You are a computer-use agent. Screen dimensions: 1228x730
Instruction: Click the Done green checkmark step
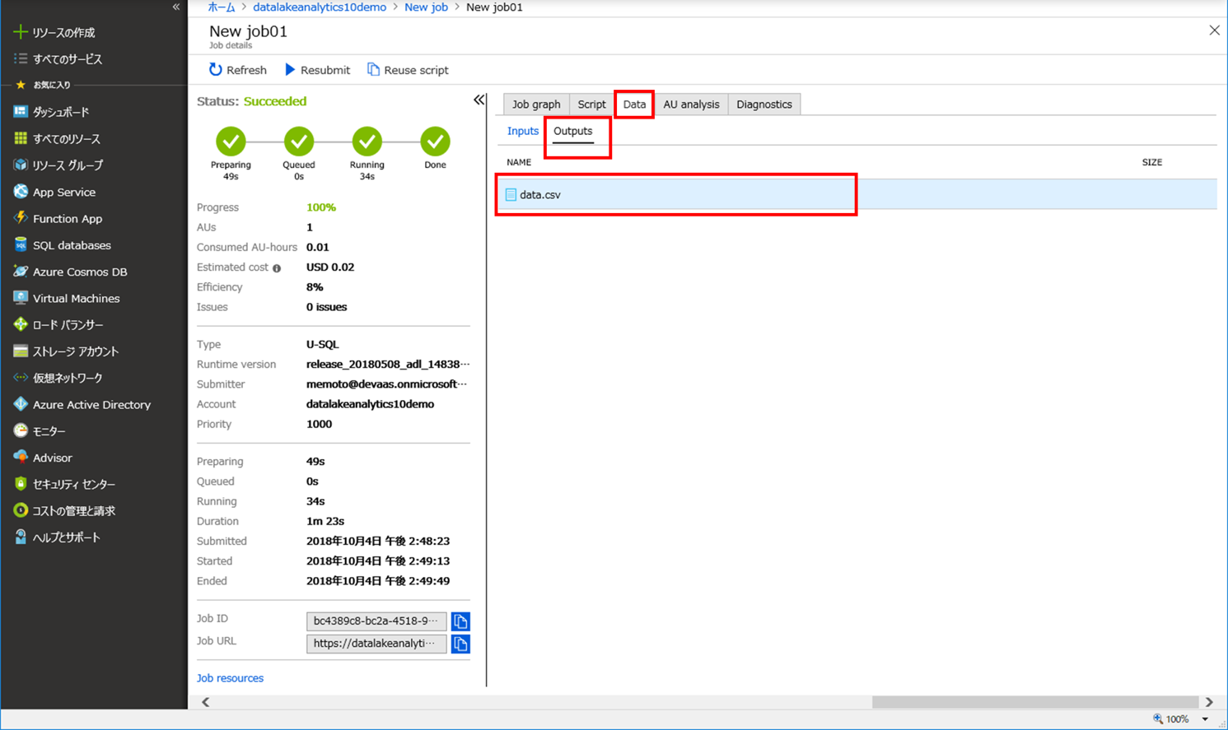(435, 142)
